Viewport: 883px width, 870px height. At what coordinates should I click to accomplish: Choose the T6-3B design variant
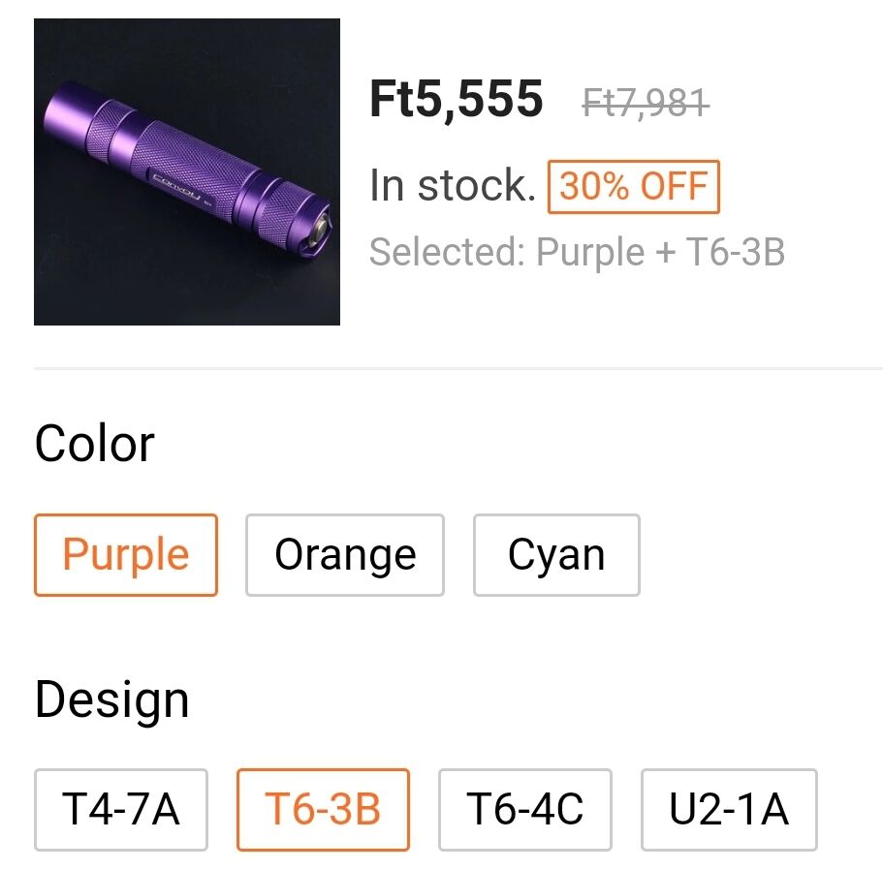tap(323, 809)
